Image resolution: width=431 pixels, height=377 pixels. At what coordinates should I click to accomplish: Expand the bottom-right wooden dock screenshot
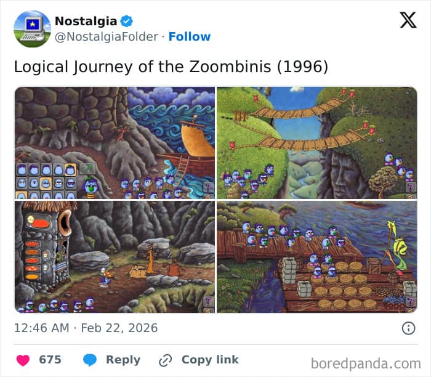coord(316,257)
